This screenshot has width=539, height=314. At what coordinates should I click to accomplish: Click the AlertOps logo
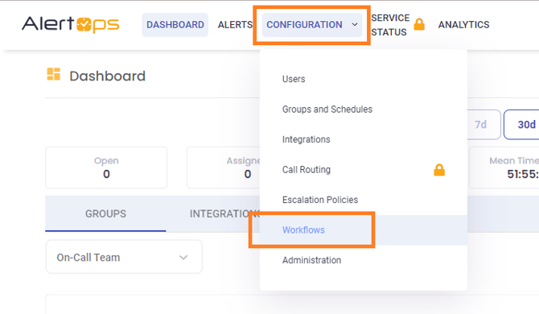click(71, 24)
